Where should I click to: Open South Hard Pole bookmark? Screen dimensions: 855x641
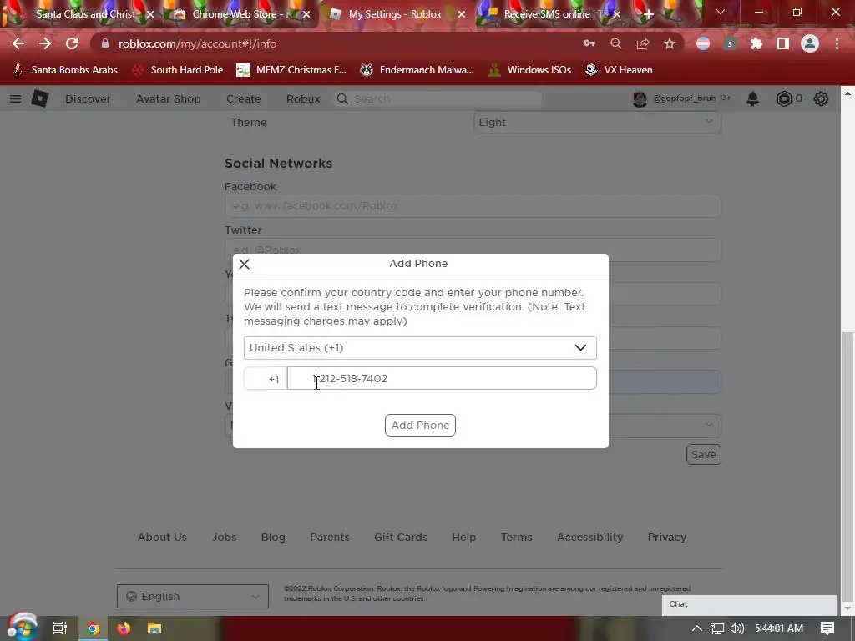tap(178, 70)
